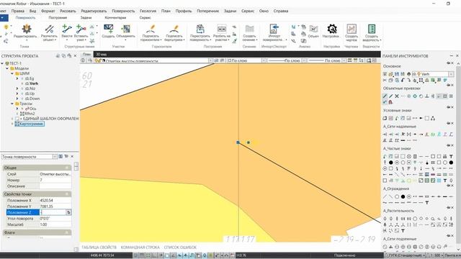Click the Объем analysis icon
This screenshot has width=461, height=259.
(x=313, y=29)
